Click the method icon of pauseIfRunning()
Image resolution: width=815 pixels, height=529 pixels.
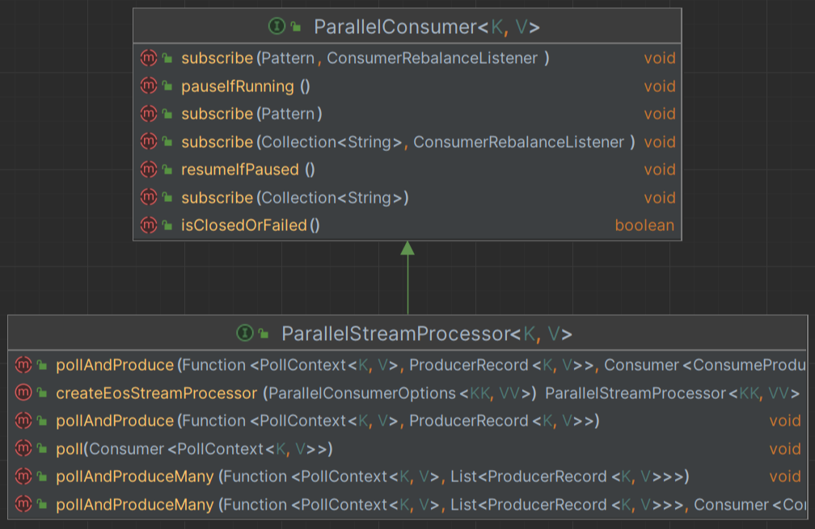point(149,86)
